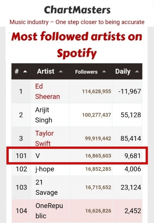Click 21 Savage artist name
The height and width of the screenshot is (223, 154).
click(x=46, y=187)
